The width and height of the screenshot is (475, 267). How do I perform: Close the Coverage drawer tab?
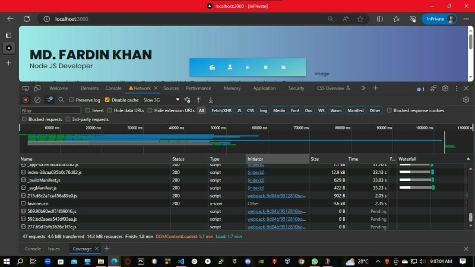coord(97,249)
